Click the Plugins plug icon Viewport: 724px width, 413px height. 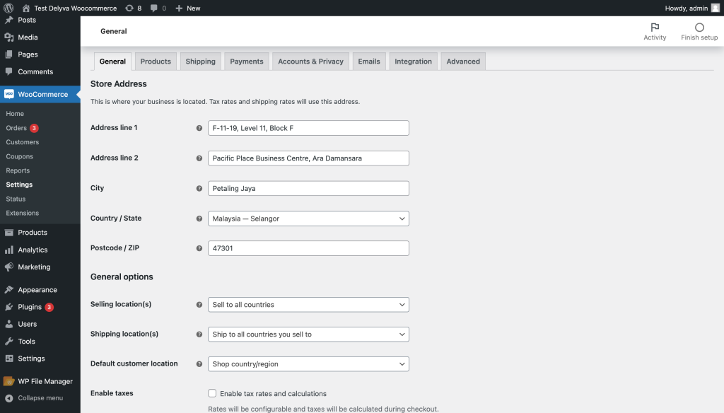(8, 307)
